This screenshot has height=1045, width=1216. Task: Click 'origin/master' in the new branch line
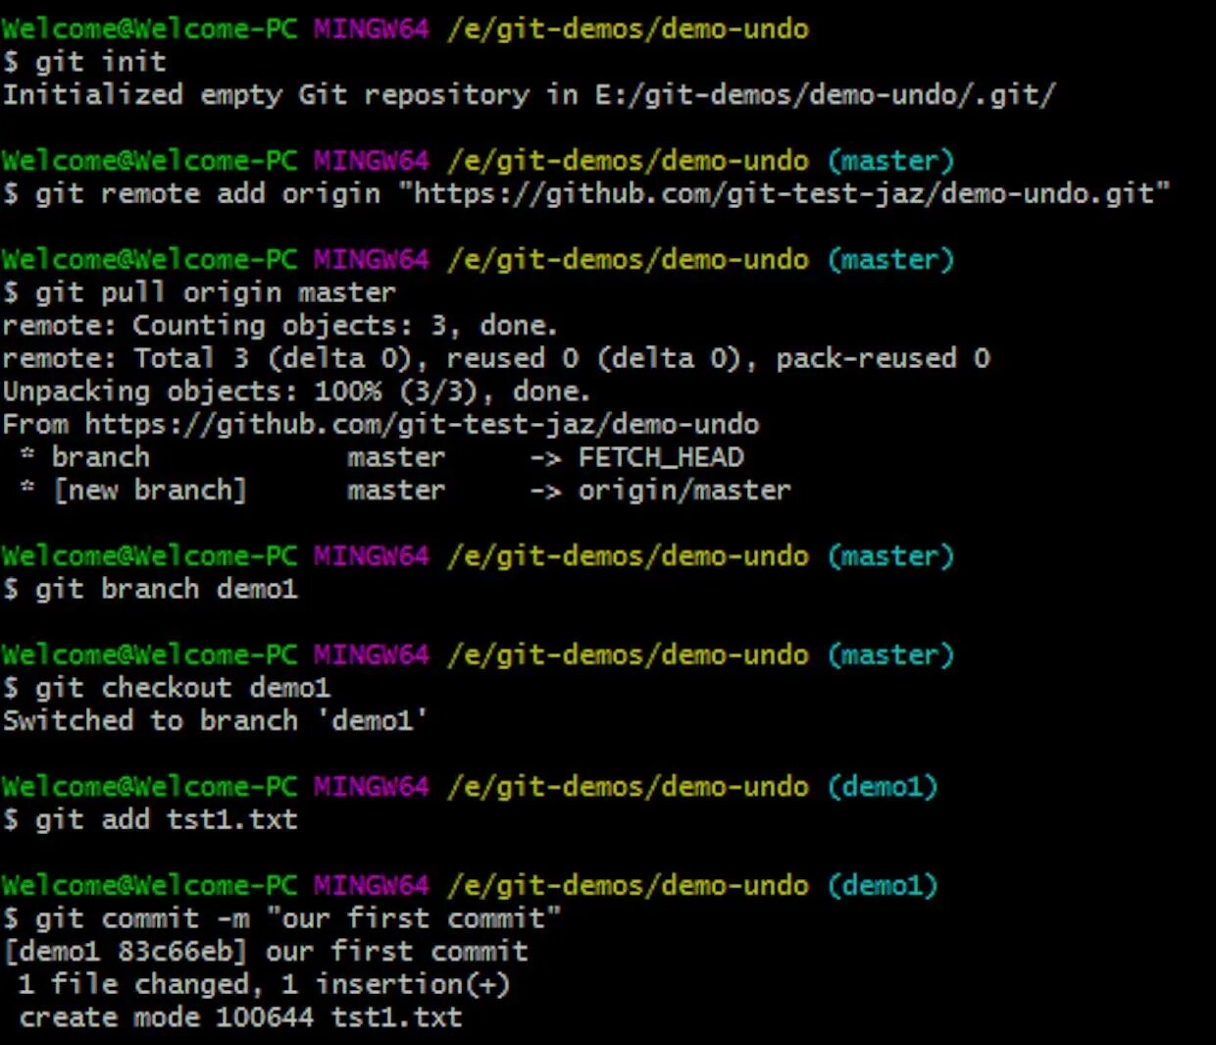point(684,491)
